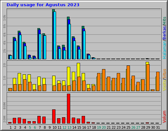Screen dimensions: 168x131
Task: Click day label '29' on the x-axis
Action: [x=148, y=127]
